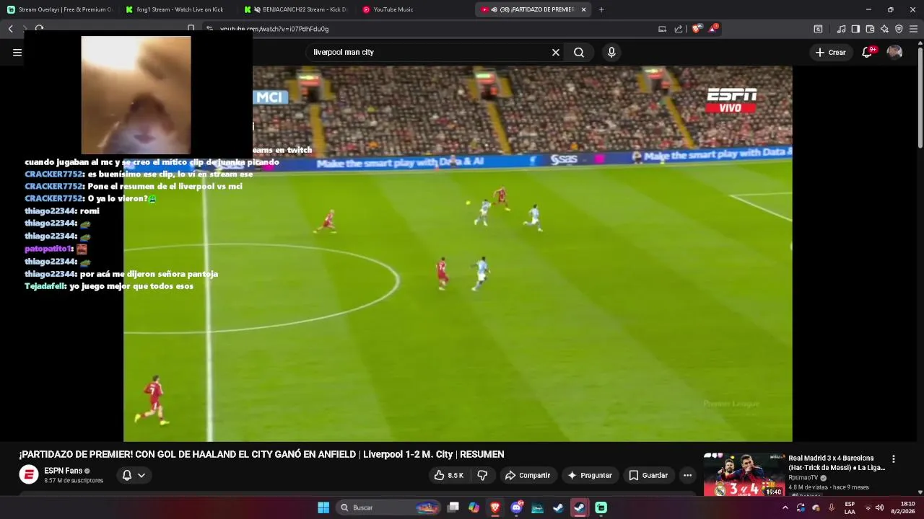Image resolution: width=924 pixels, height=519 pixels.
Task: Open Brave Shields lion icon
Action: tap(696, 29)
